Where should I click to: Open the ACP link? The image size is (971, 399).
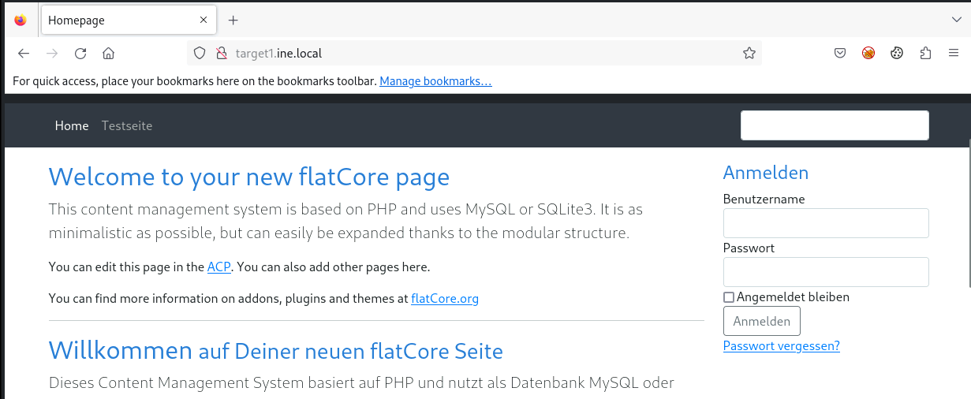pyautogui.click(x=218, y=267)
